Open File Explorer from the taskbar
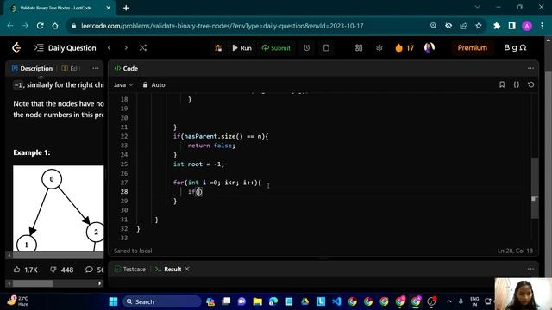Viewport: 552px width, 310px height. point(257,301)
